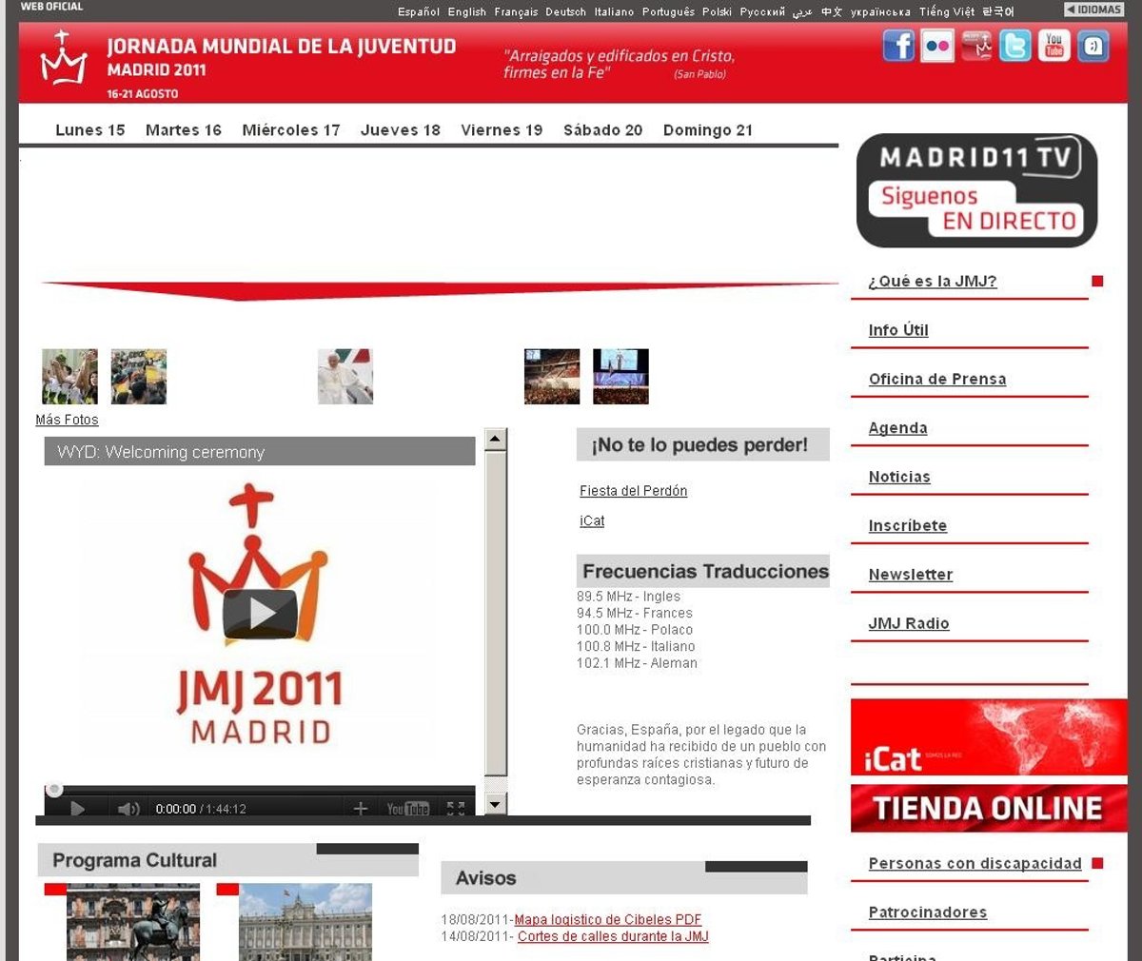The width and height of the screenshot is (1142, 961).
Task: Click the video progress bar scrubber handle
Action: tap(55, 789)
